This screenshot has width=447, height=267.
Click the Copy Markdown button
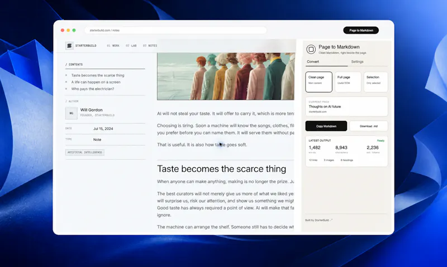(x=326, y=126)
